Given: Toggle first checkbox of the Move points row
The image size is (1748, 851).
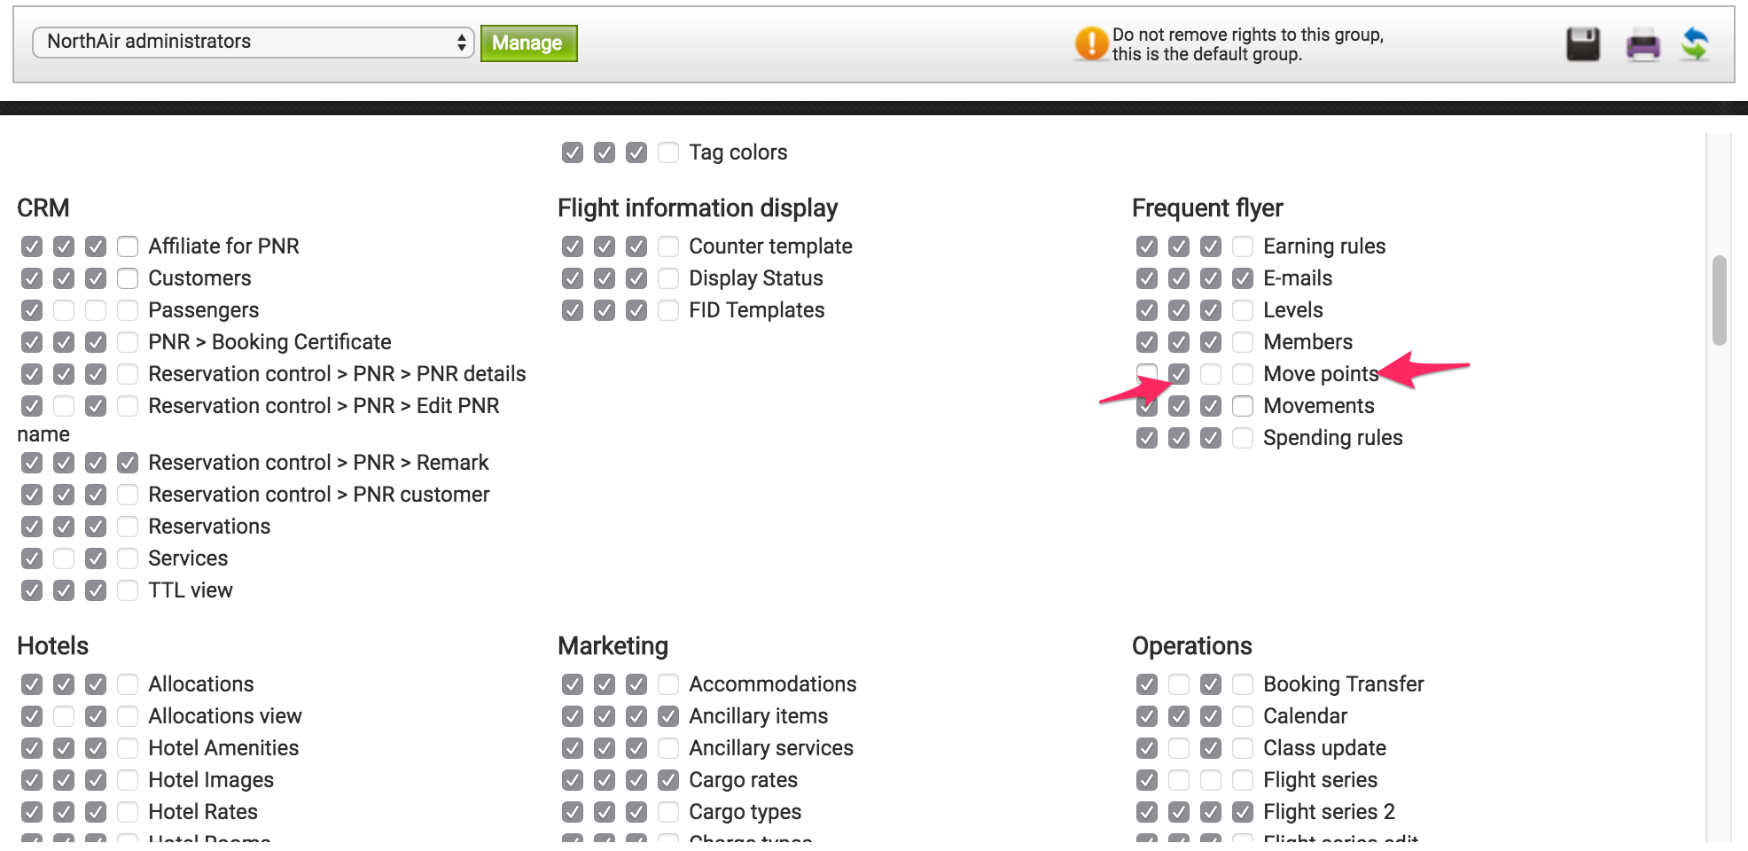Looking at the screenshot, I should tap(1147, 372).
